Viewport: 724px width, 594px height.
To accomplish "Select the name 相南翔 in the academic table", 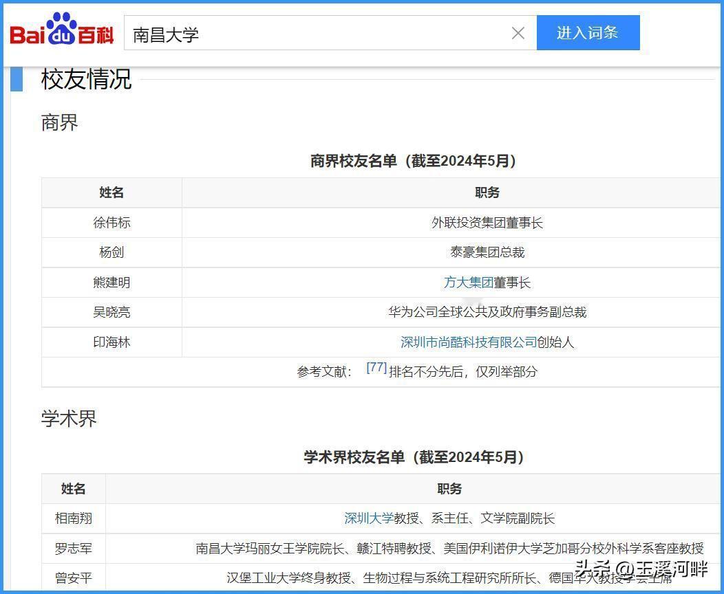I will 74,518.
